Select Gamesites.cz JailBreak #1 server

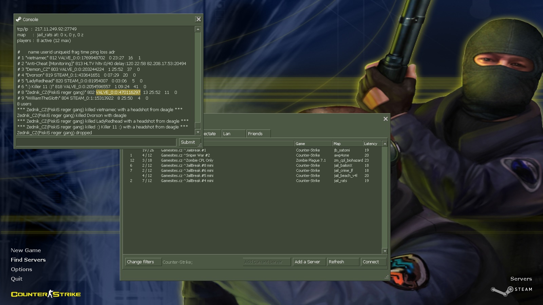(x=253, y=150)
